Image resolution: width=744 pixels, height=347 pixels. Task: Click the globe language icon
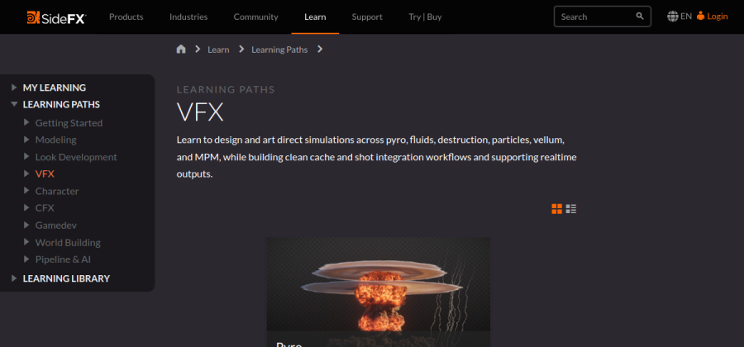click(x=672, y=17)
